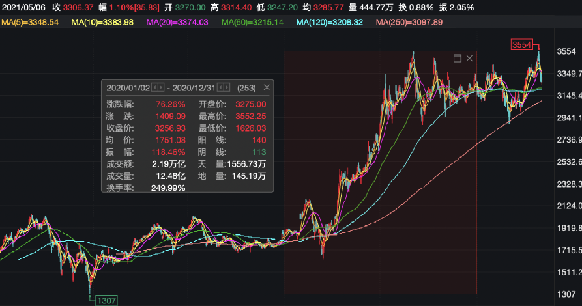The height and width of the screenshot is (306, 582).
Task: Click the 3554 high price marker
Action: tap(521, 45)
